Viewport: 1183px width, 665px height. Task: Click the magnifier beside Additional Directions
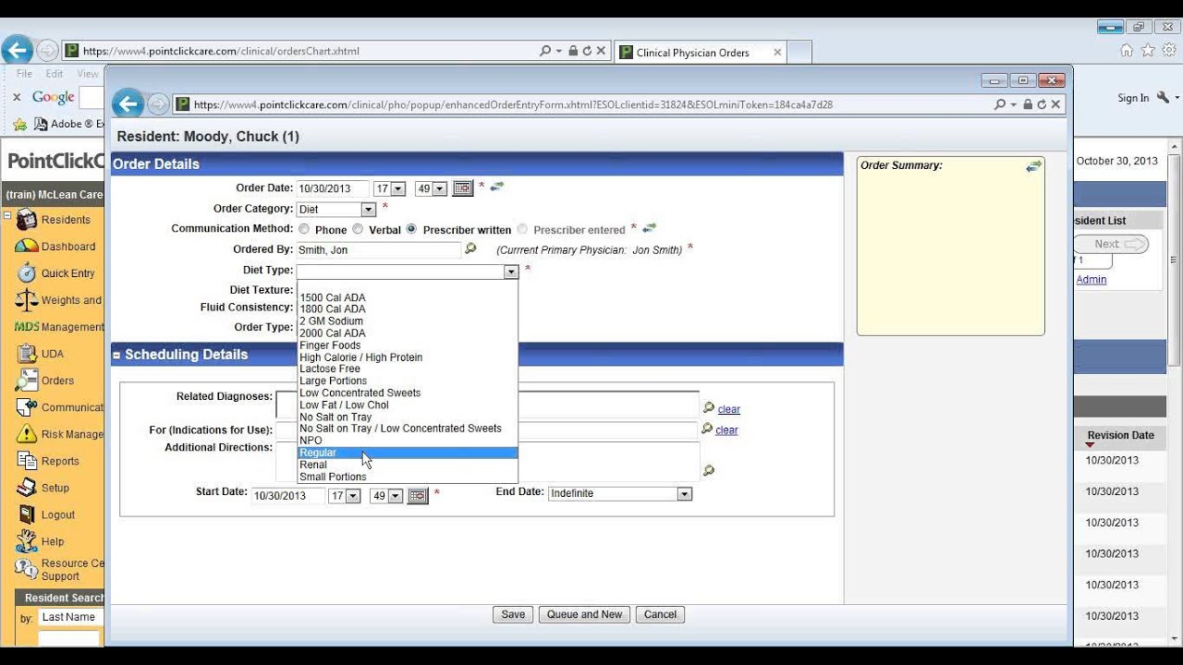(709, 470)
